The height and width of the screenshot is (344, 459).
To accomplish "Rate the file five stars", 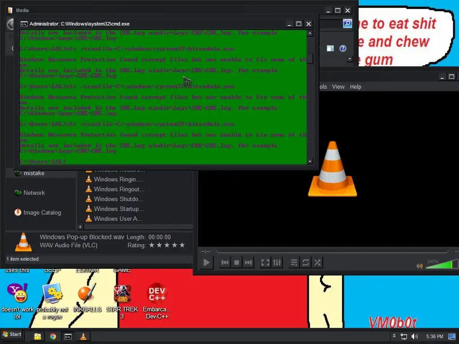I will click(x=182, y=245).
